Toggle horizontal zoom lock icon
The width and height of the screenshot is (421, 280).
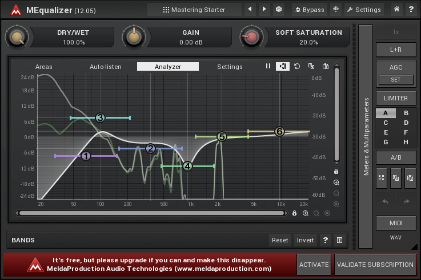(x=295, y=213)
